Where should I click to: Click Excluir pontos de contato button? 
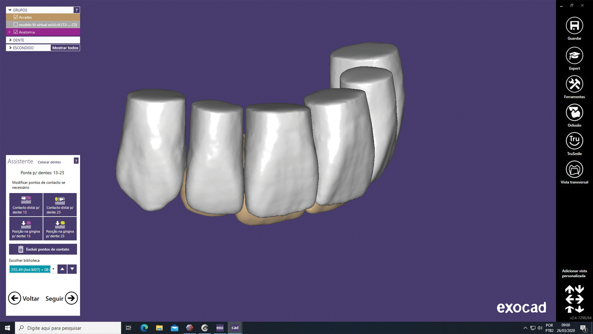(x=43, y=249)
